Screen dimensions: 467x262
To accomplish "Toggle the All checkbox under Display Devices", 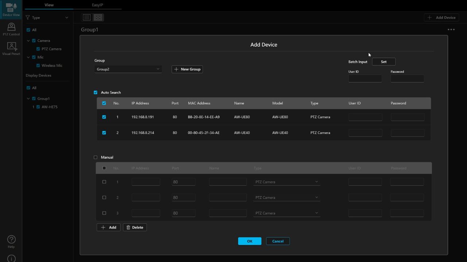I will 28,88.
